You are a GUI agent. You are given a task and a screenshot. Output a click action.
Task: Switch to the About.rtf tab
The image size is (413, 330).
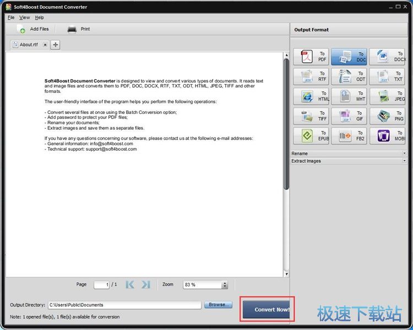(x=29, y=45)
